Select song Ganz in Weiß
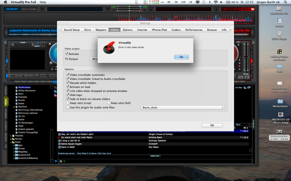The image size is (291, 181). coord(68,147)
